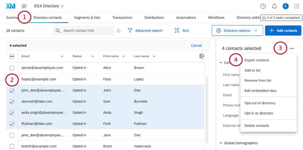
Task: Switch to the Segments & lists tab
Action: pos(87,17)
